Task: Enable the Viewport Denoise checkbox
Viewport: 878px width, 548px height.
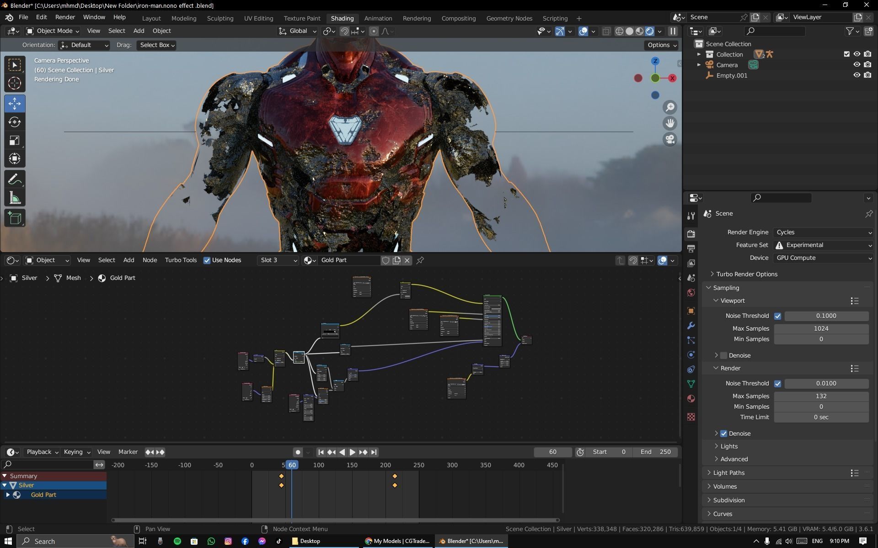Action: pyautogui.click(x=723, y=356)
